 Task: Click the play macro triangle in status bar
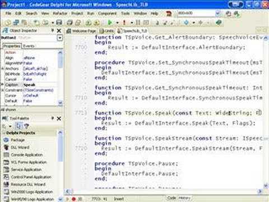(x=67, y=199)
